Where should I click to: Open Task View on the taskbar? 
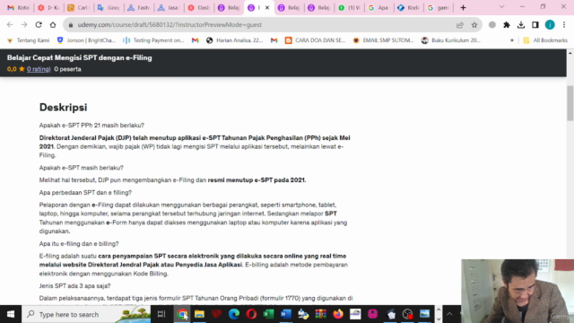pyautogui.click(x=161, y=314)
